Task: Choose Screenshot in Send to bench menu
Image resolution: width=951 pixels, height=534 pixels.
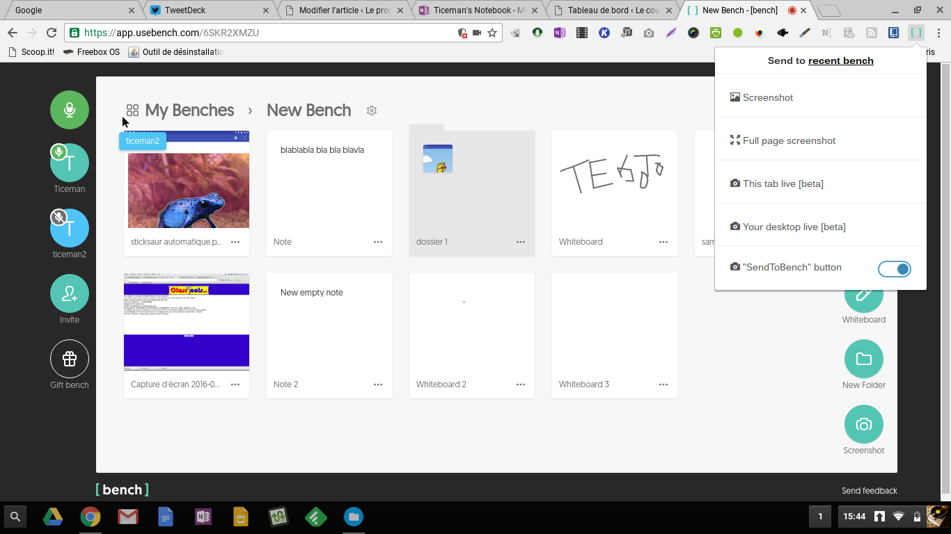Action: [x=820, y=97]
